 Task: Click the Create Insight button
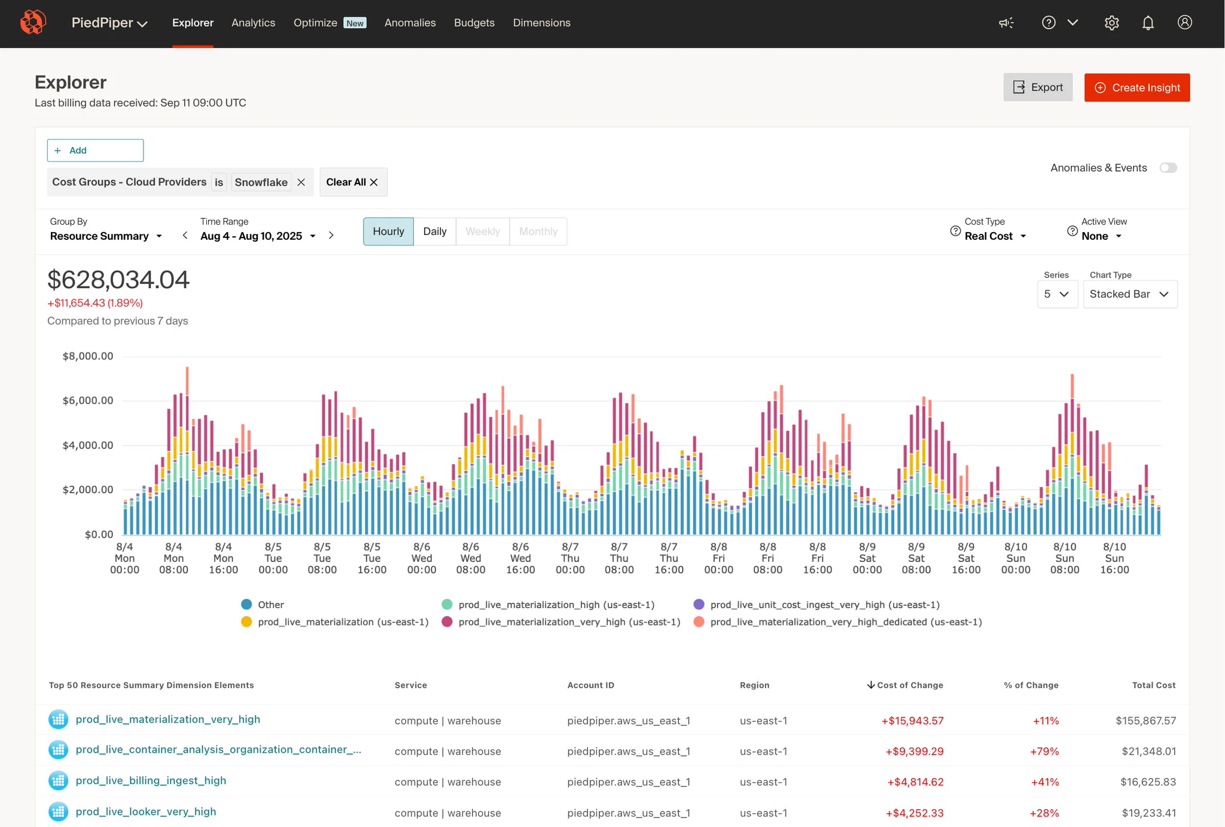(1136, 87)
